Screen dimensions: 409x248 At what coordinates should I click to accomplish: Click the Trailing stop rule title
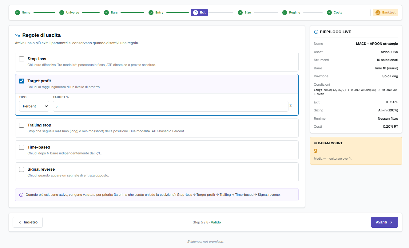coord(39,125)
